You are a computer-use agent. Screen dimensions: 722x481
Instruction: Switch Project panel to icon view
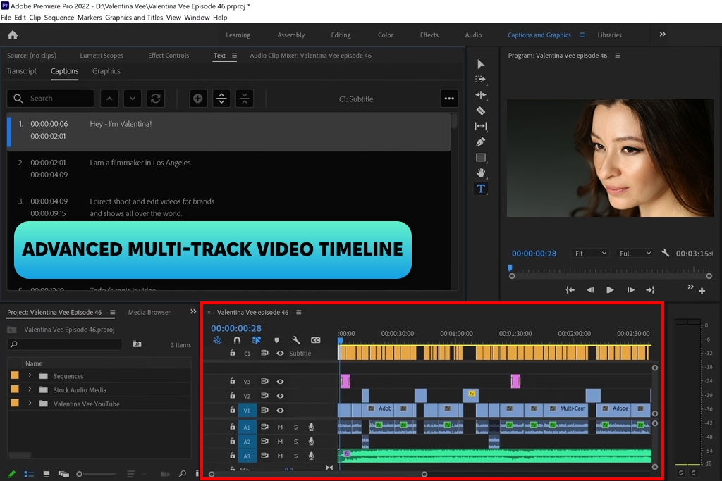click(x=46, y=474)
